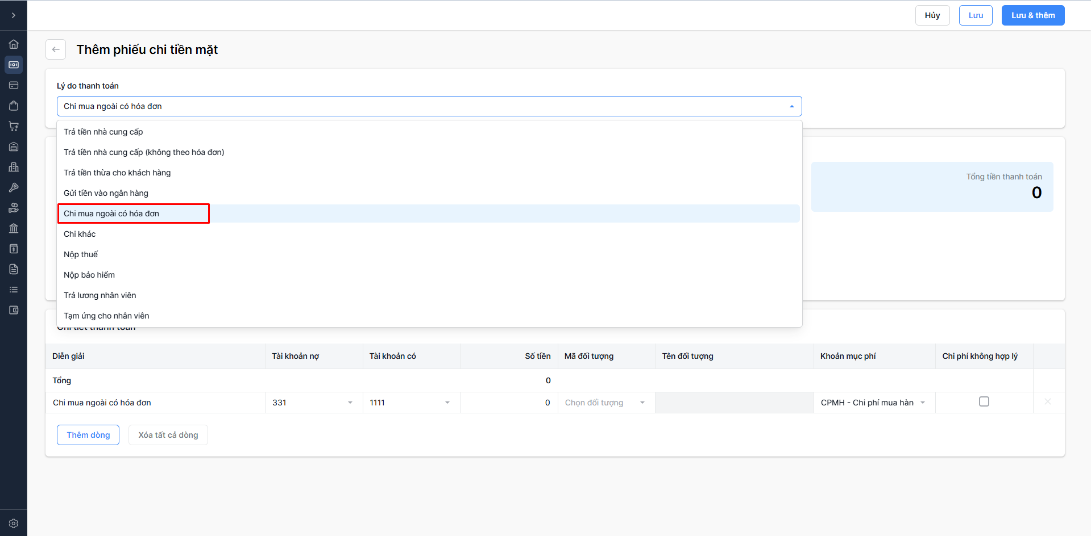Select the Chi khác option
The image size is (1091, 536).
[80, 234]
